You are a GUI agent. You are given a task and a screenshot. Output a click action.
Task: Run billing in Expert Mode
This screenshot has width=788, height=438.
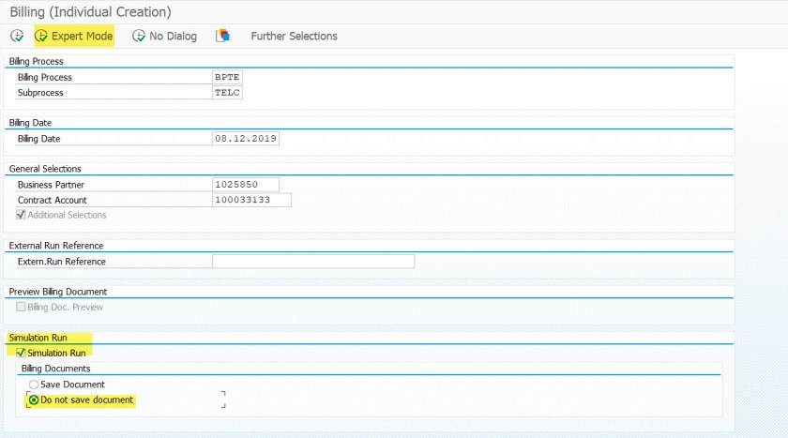(74, 36)
